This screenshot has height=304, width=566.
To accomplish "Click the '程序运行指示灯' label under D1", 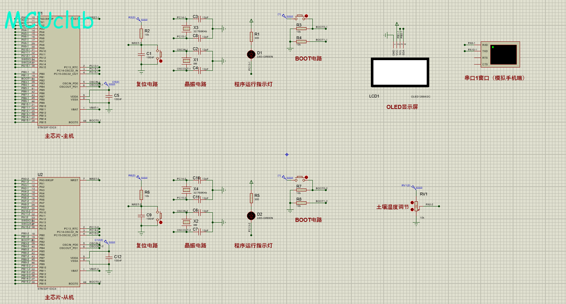I will pos(253,84).
